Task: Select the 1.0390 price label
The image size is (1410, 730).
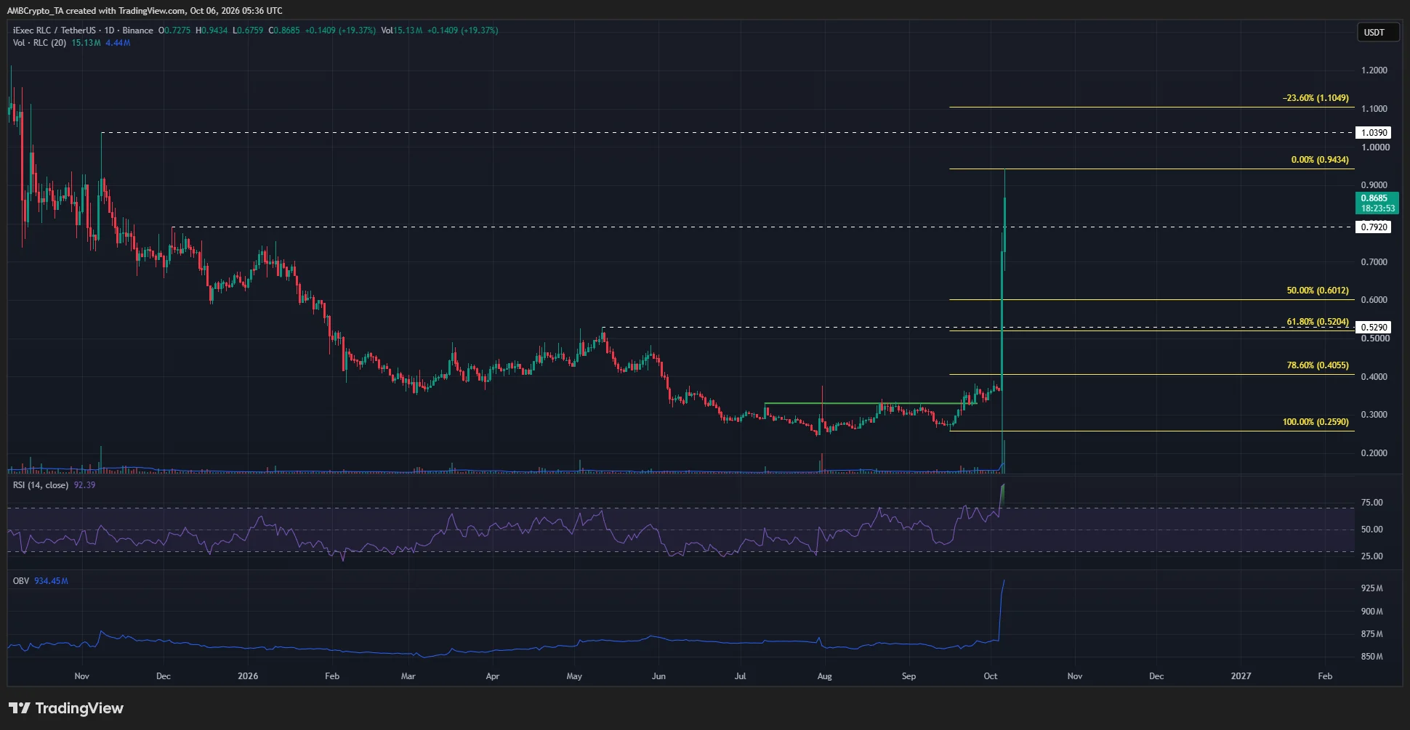Action: pos(1374,133)
